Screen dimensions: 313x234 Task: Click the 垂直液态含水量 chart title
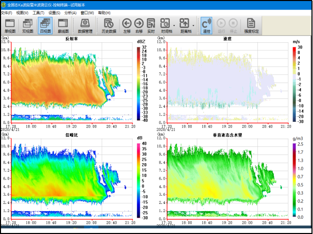tap(227, 135)
